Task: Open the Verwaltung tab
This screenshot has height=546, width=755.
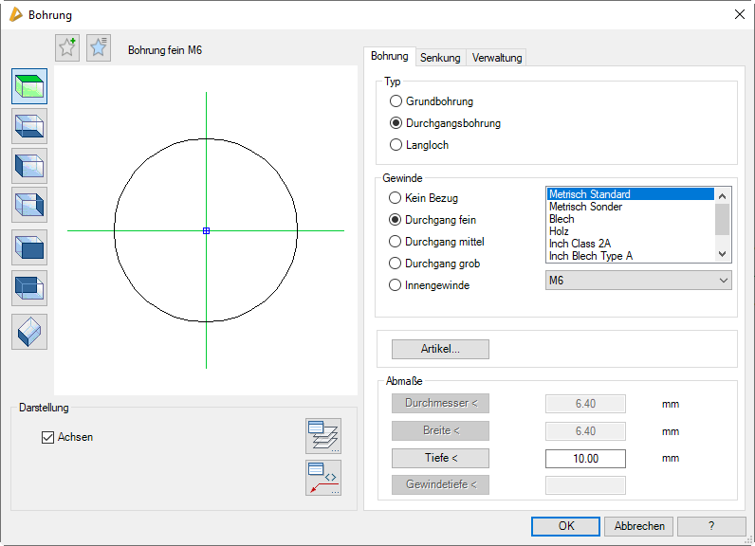Action: click(497, 58)
